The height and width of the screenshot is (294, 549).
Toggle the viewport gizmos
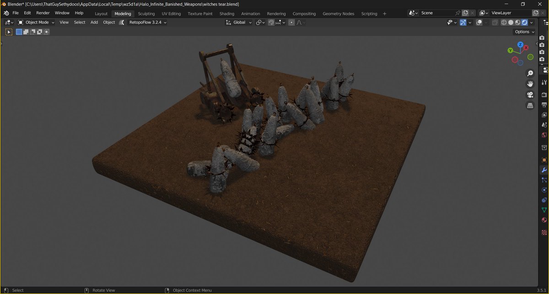[463, 22]
